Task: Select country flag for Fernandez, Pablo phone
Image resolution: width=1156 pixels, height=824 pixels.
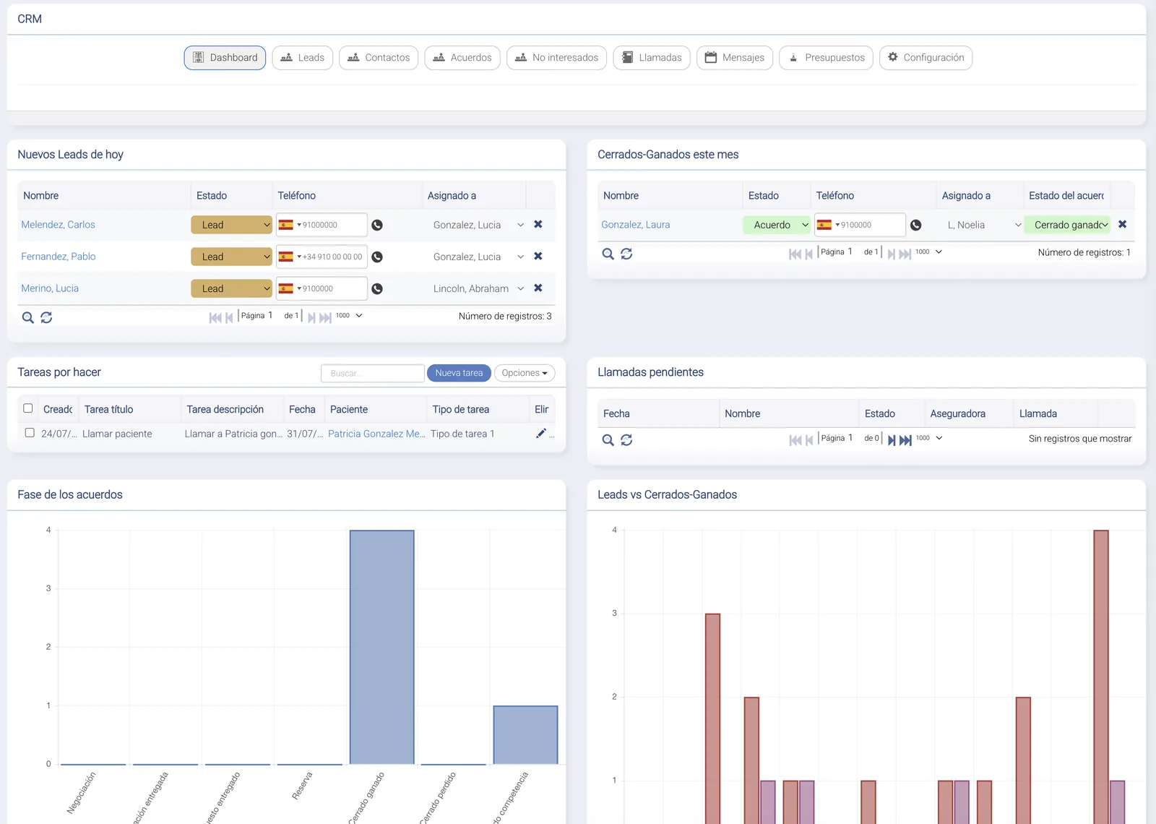Action: click(x=290, y=257)
